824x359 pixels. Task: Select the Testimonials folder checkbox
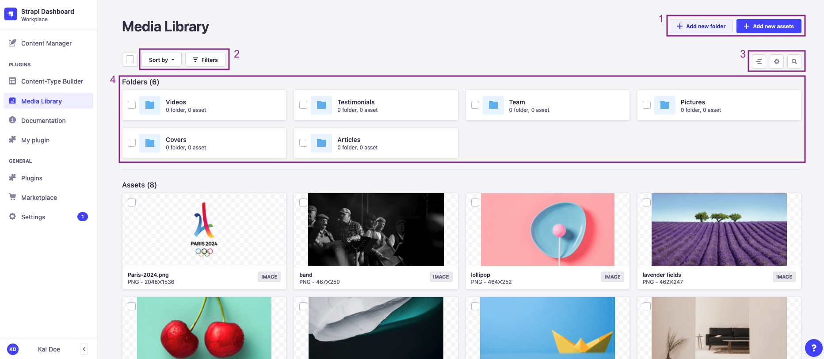(x=303, y=105)
